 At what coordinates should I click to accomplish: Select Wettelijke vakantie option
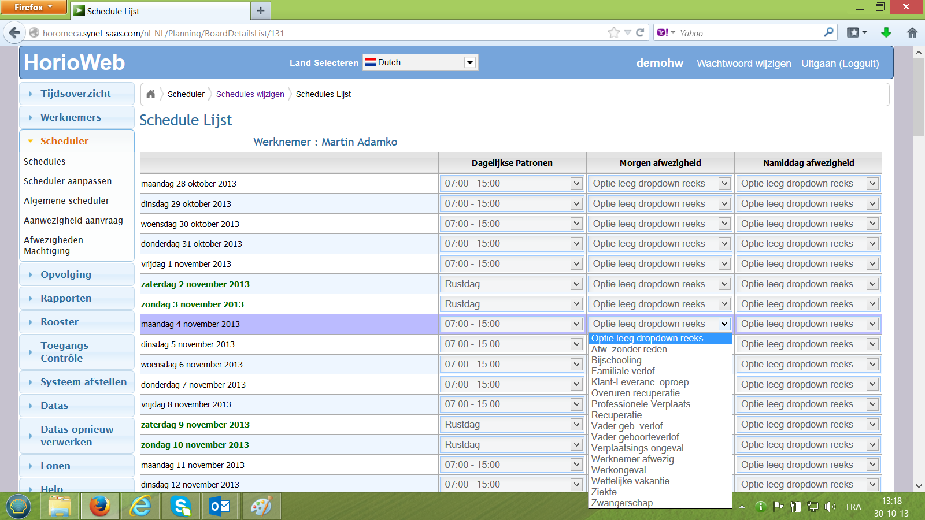[660, 481]
